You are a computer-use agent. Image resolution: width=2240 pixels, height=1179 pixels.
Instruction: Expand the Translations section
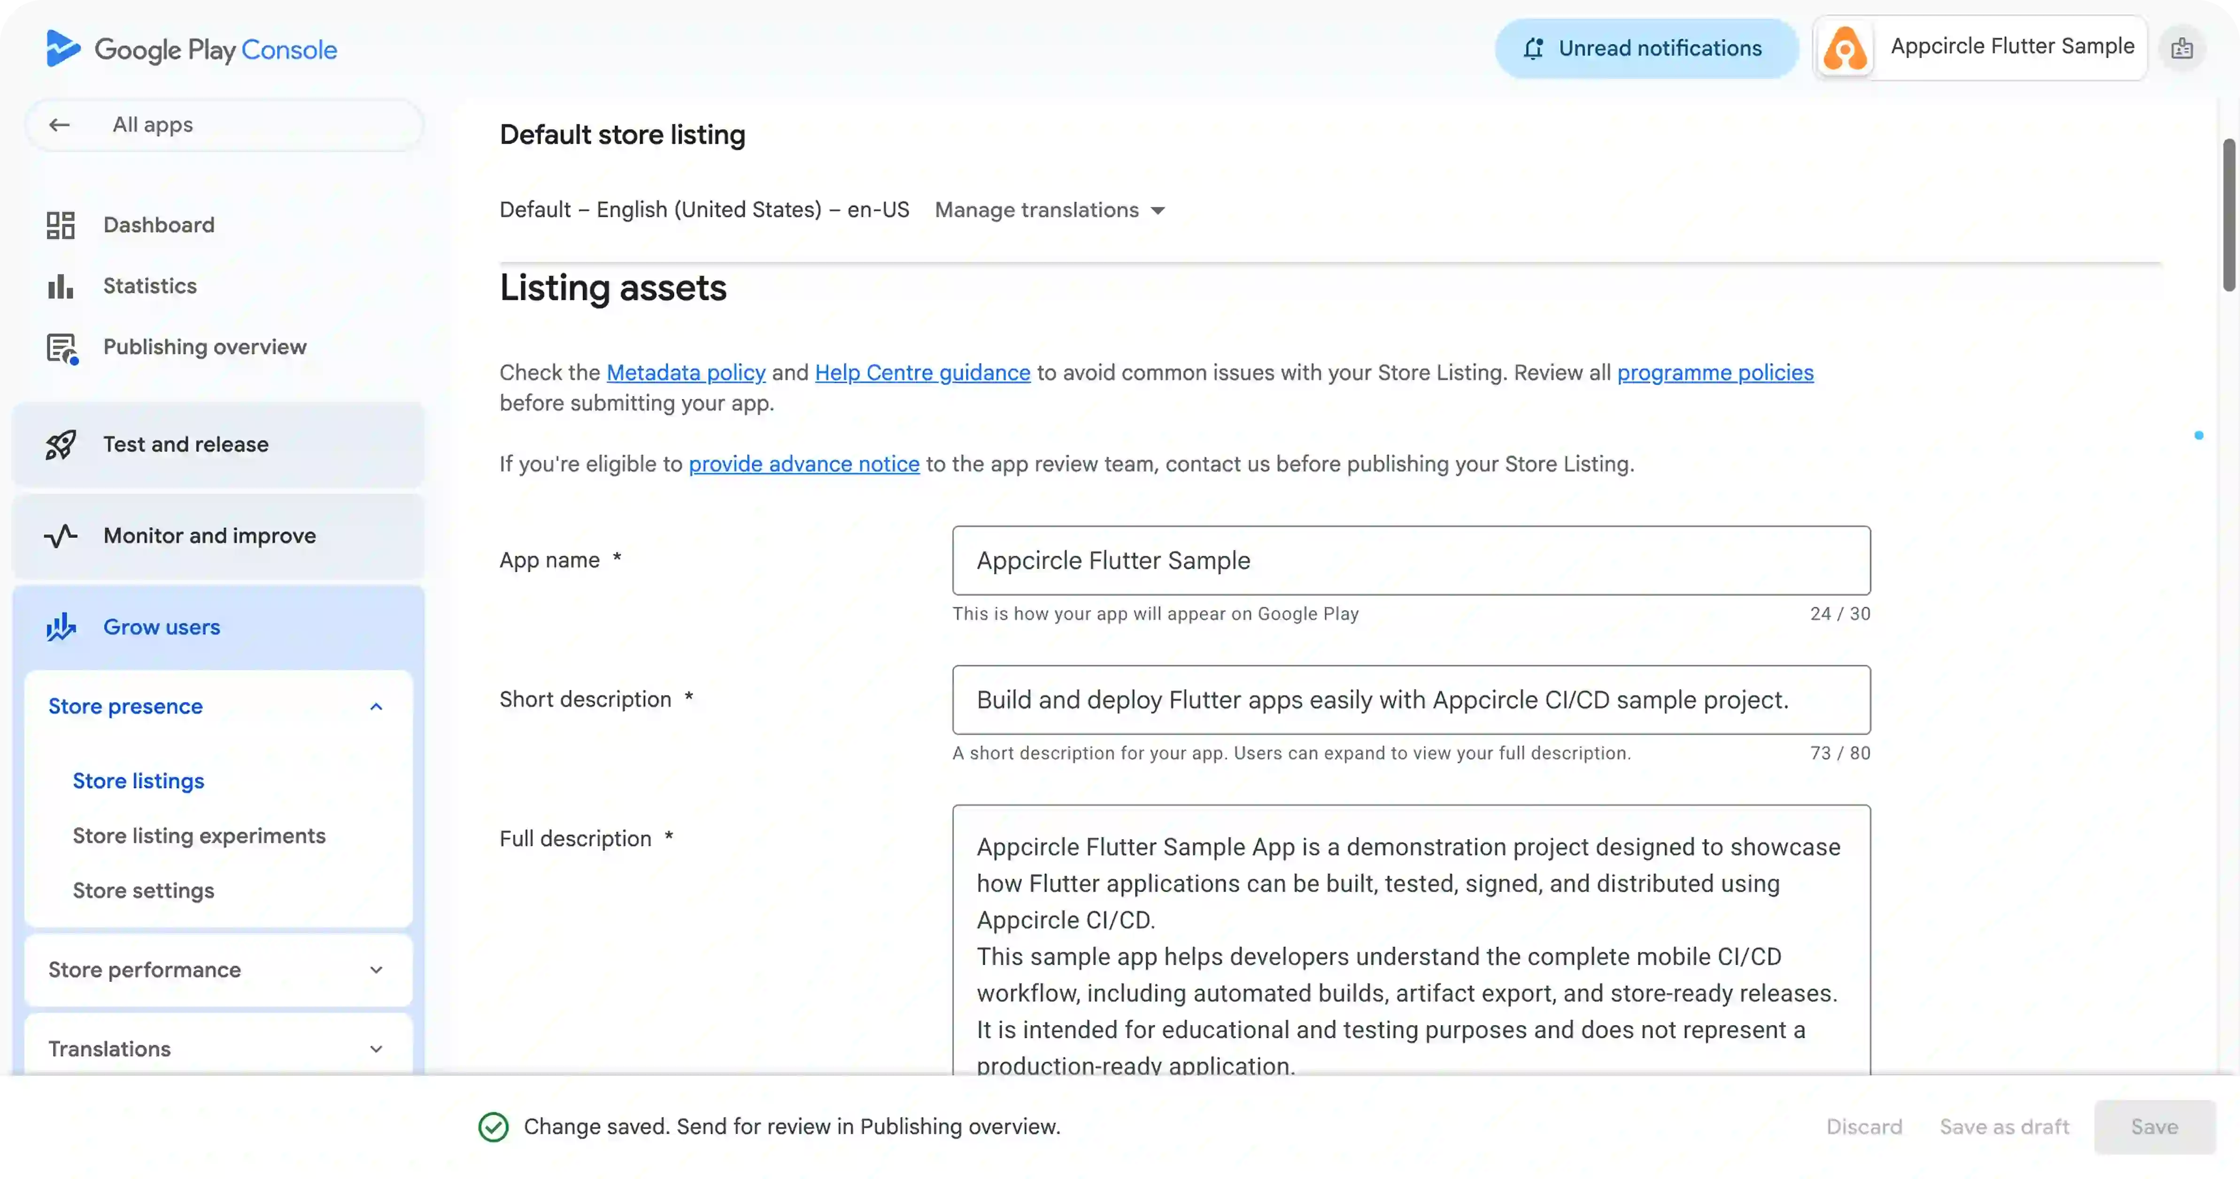(x=377, y=1049)
